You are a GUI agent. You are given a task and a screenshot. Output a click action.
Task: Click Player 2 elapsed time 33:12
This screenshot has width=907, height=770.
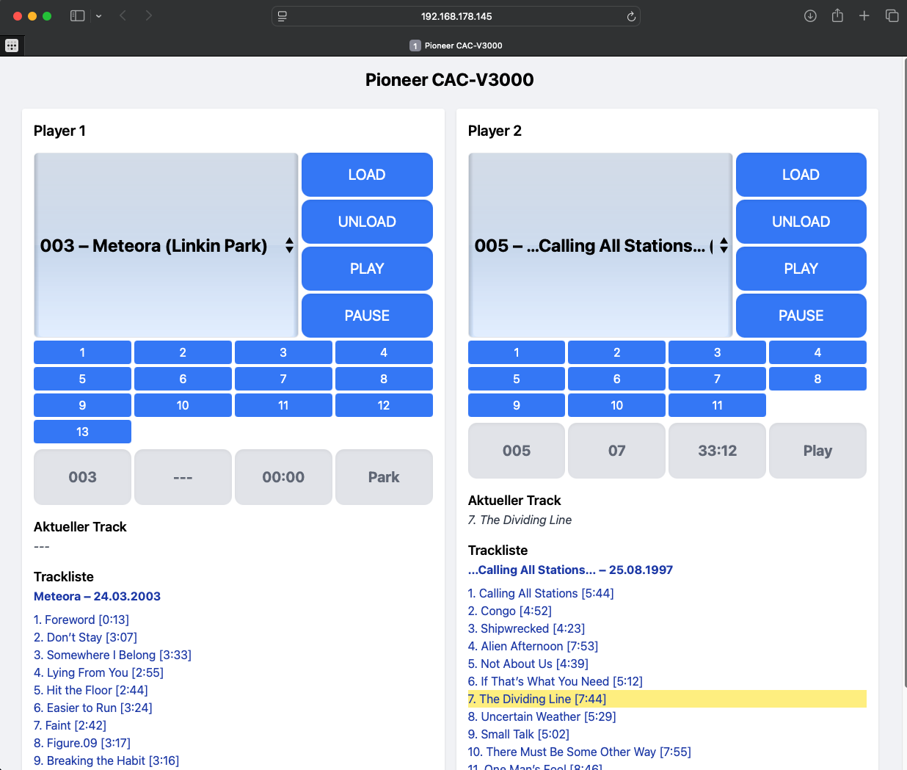coord(717,451)
